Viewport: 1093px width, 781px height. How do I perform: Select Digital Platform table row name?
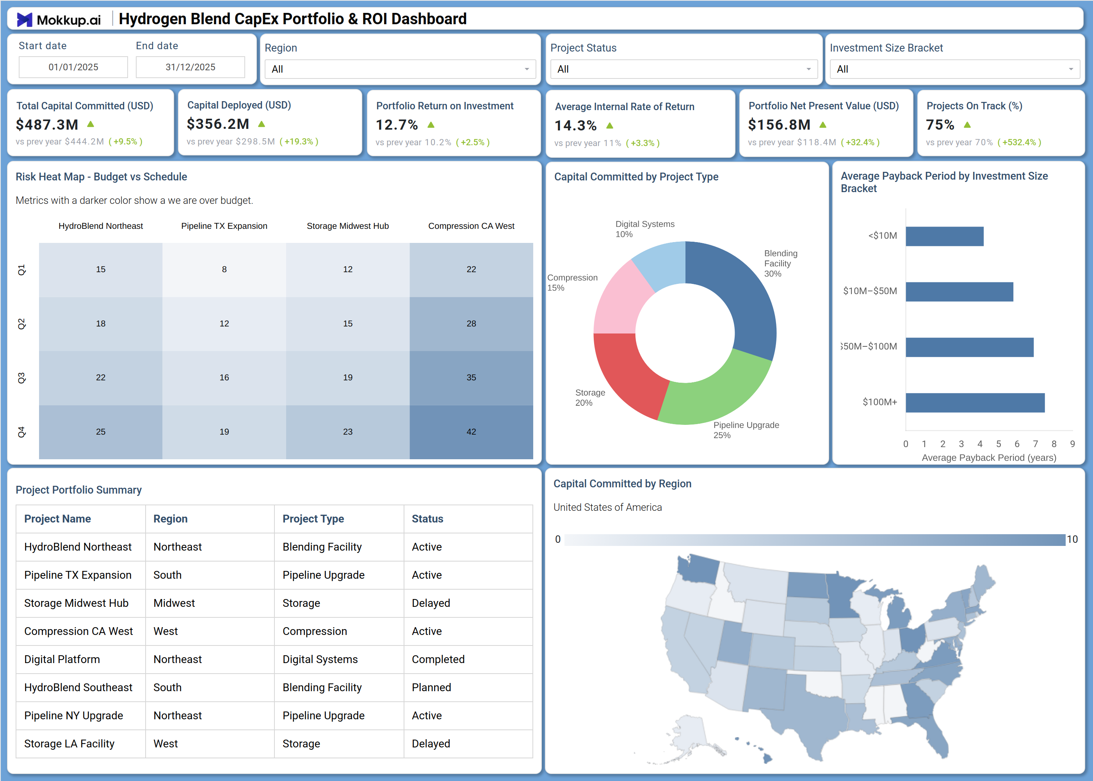62,659
